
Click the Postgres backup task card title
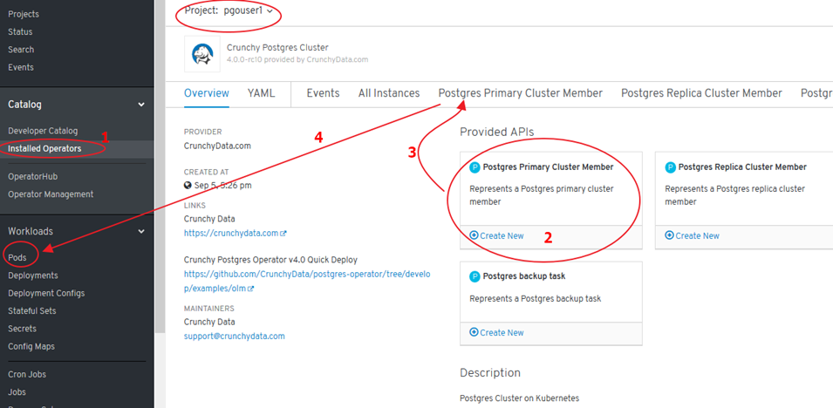tap(524, 276)
